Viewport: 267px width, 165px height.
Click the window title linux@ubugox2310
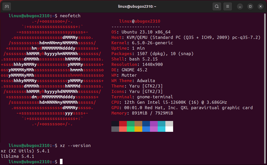click(x=133, y=6)
